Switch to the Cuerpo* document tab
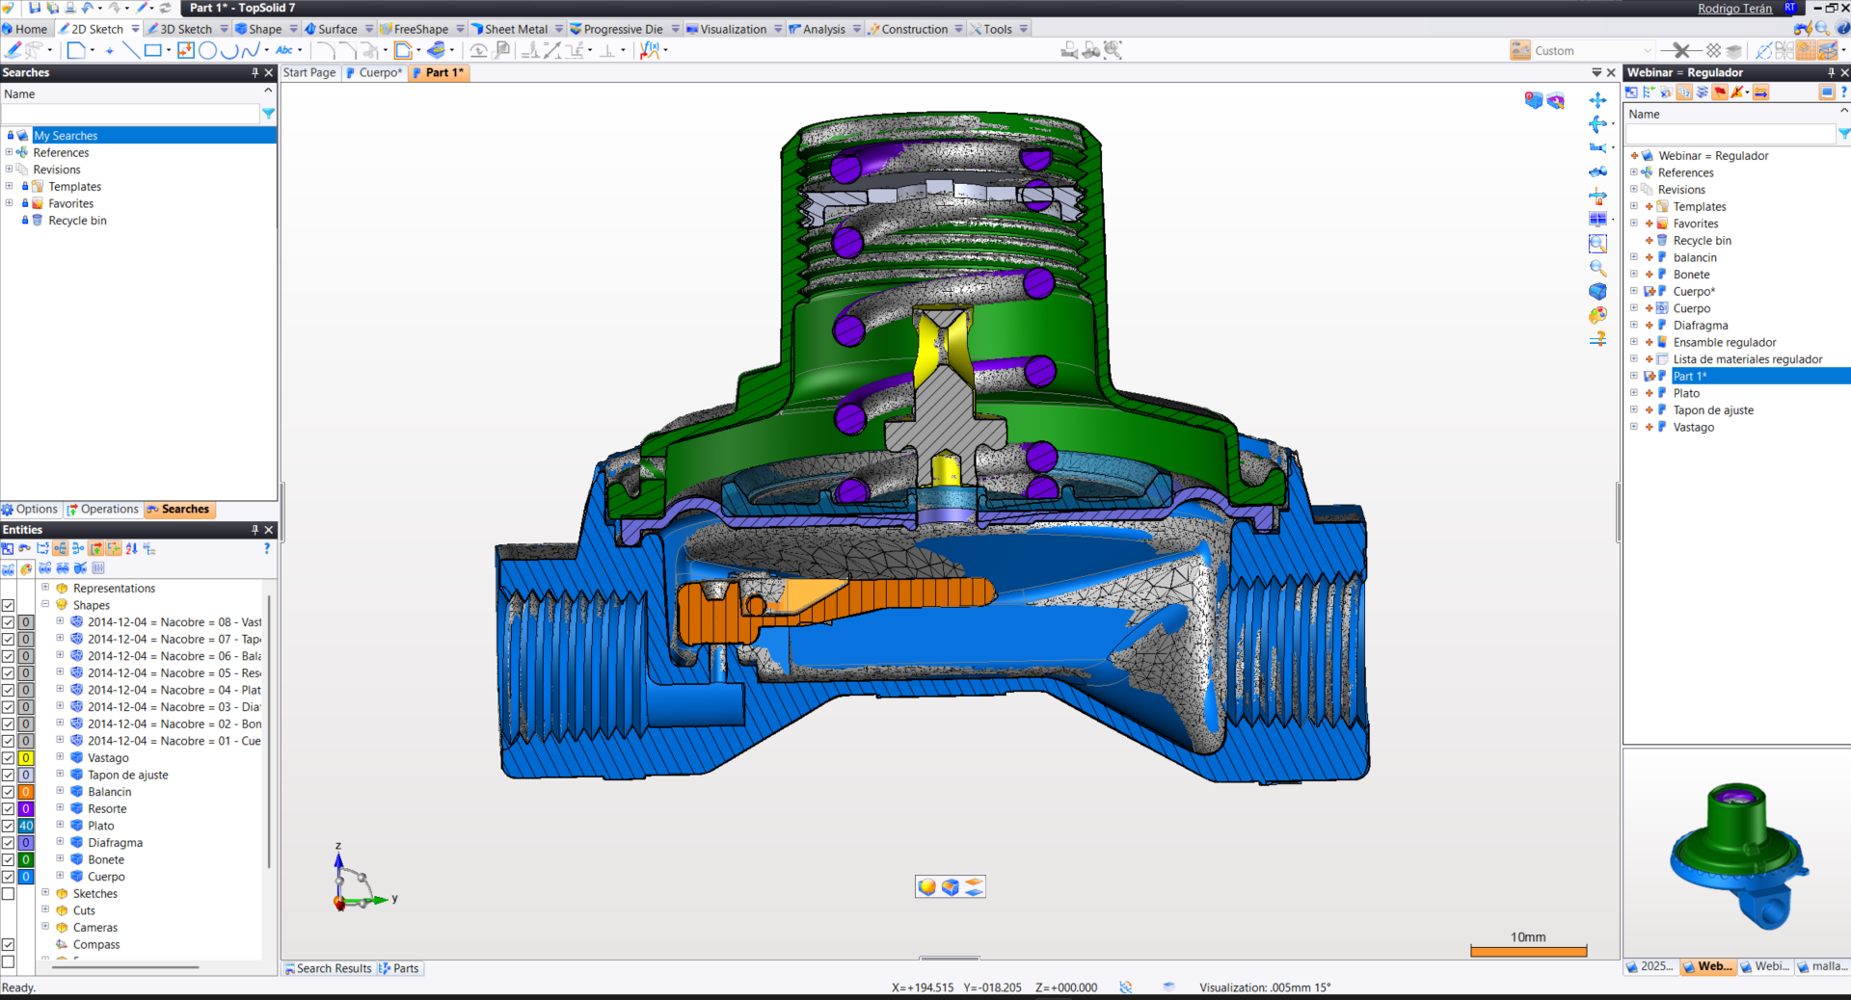1851x1000 pixels. pos(374,72)
